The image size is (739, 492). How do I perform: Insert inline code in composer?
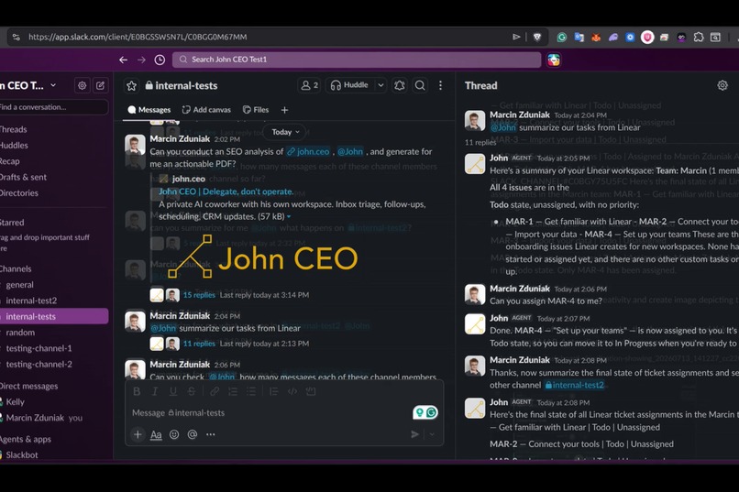pos(292,391)
